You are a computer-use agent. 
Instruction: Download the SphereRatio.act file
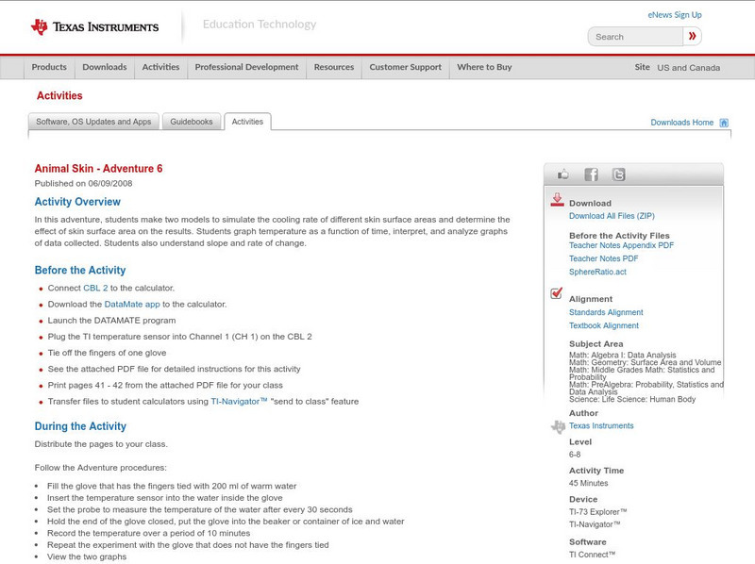tap(598, 273)
